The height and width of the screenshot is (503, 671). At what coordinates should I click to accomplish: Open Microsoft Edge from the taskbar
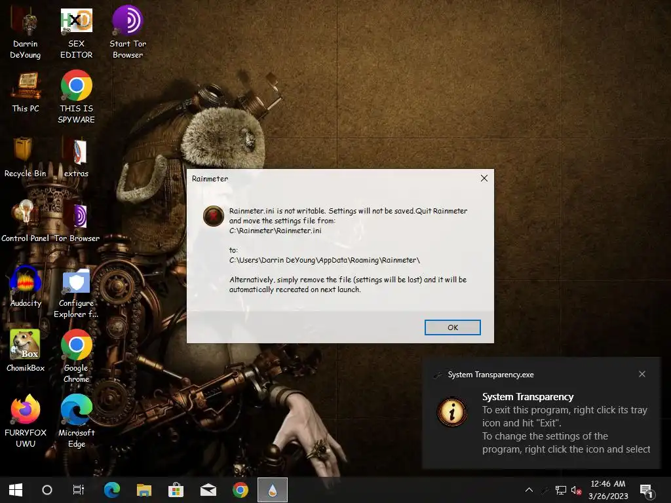click(111, 490)
